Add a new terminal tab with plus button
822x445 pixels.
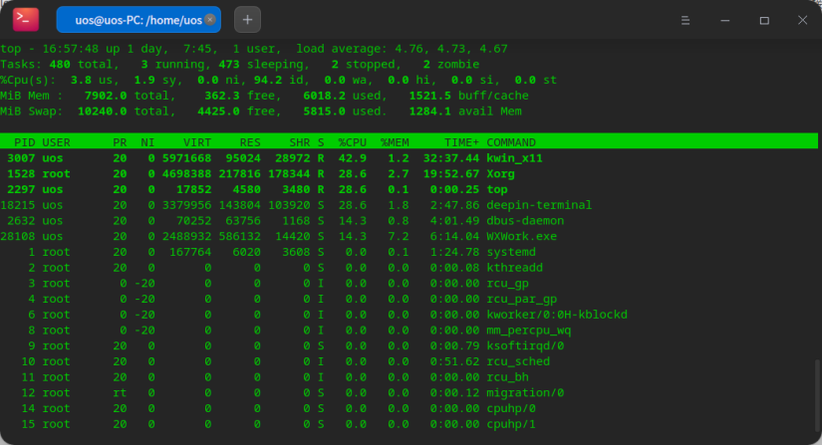[248, 19]
